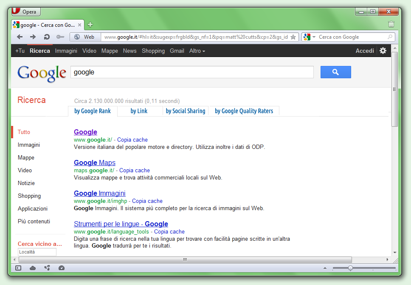Viewport: 411px width, 285px height.
Task: Open Immagini in the top Google bar
Action: click(x=66, y=51)
